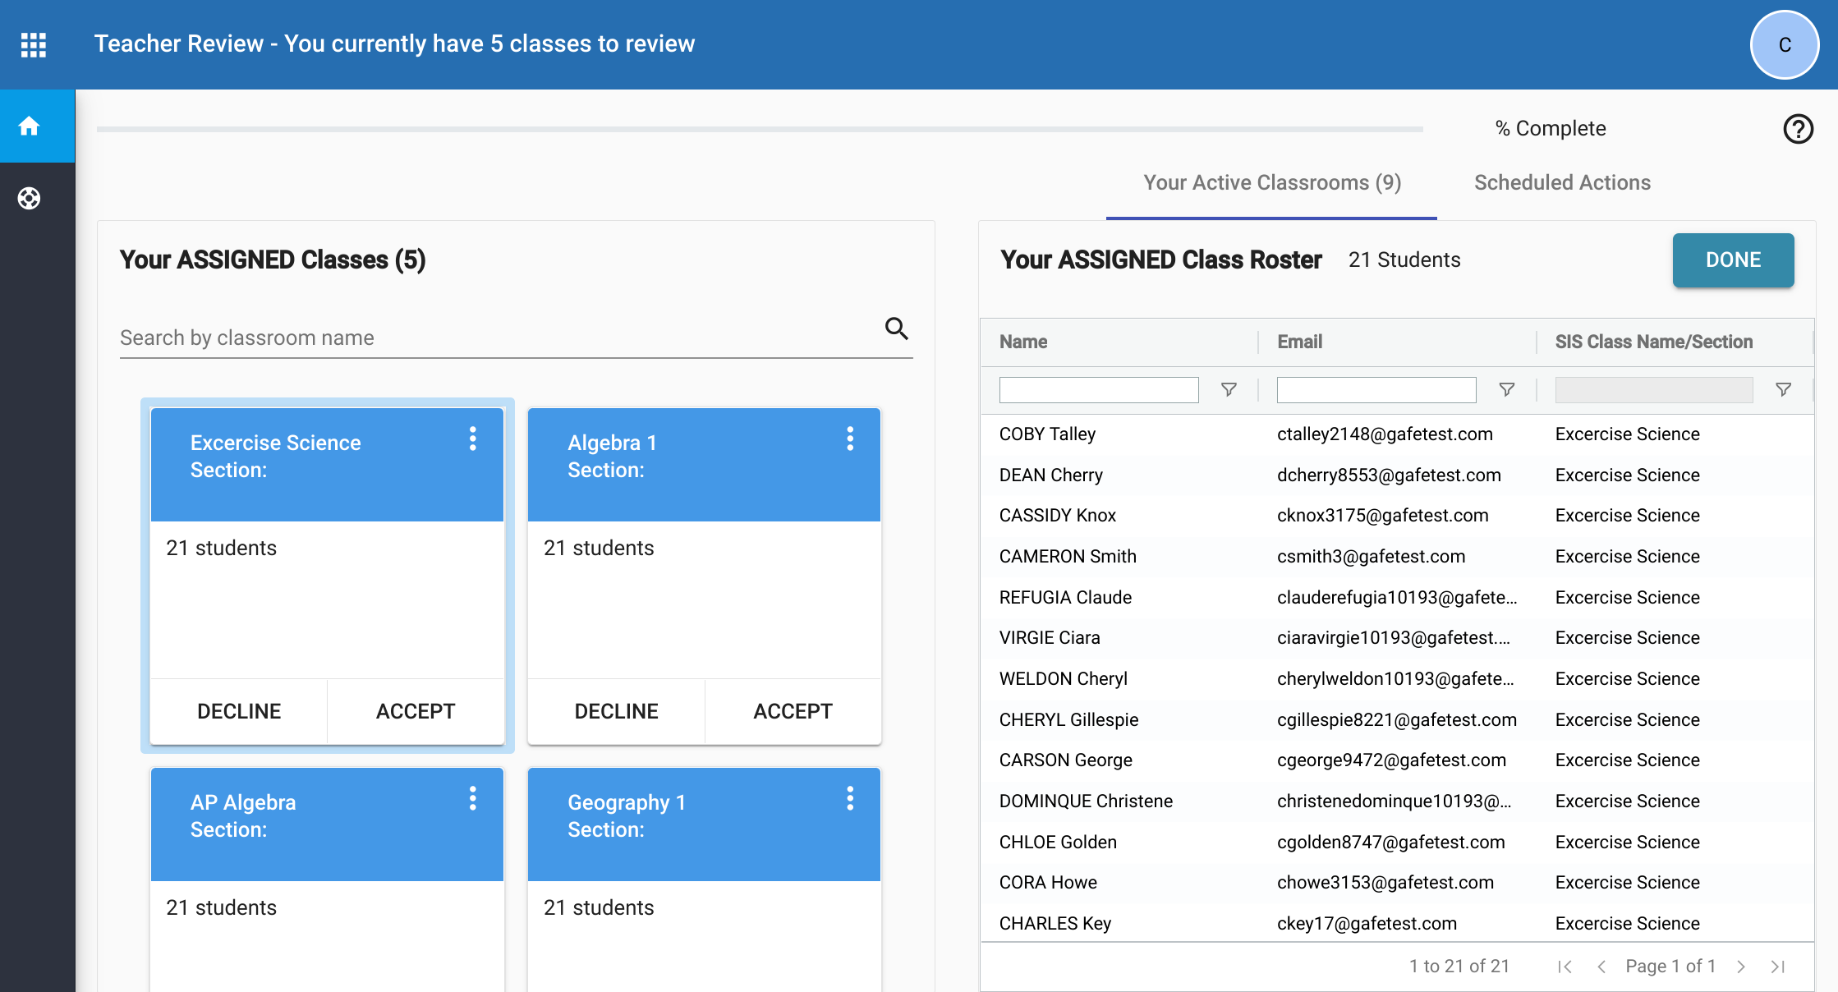
Task: Go to first page of roster
Action: tap(1565, 967)
